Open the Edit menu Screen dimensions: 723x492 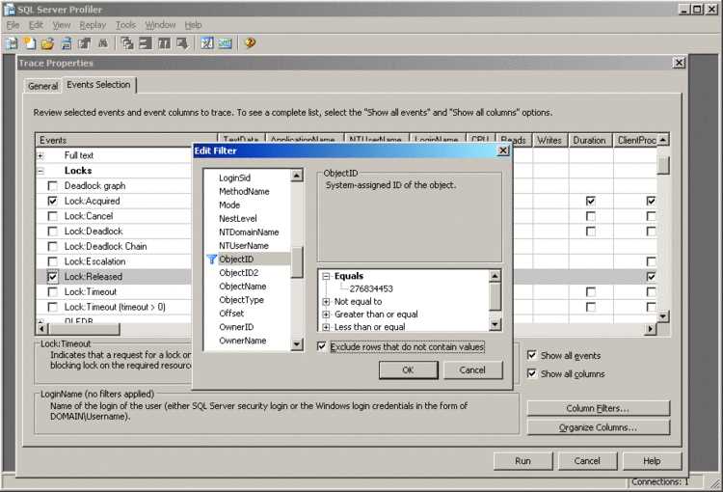(x=36, y=25)
